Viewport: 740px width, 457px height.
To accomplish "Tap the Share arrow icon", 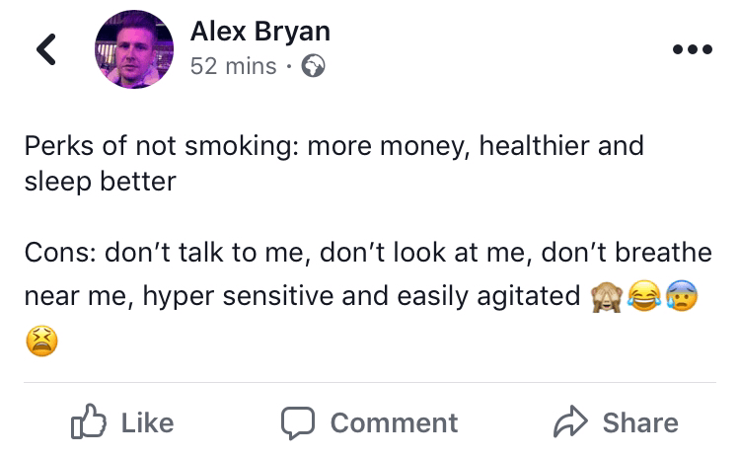I will pos(567,422).
